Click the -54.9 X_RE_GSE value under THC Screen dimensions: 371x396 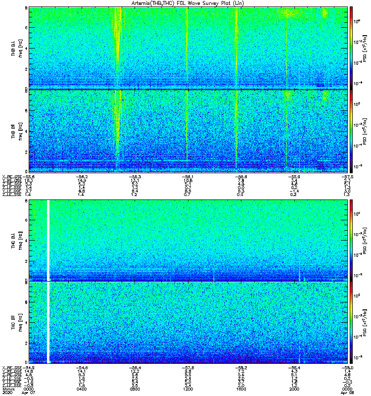(29, 368)
